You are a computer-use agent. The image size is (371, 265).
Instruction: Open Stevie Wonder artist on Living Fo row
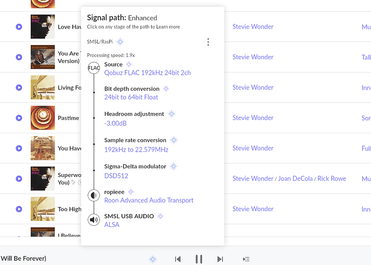tap(253, 87)
